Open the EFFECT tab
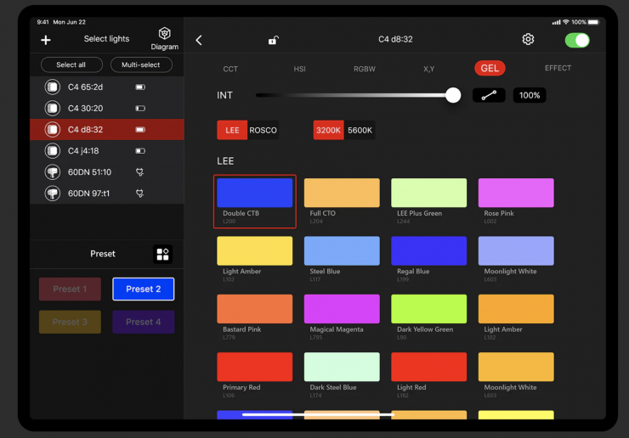This screenshot has width=629, height=438. click(558, 68)
